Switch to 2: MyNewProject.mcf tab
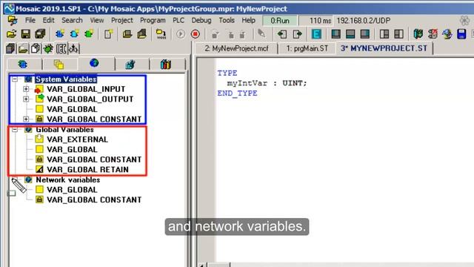The width and height of the screenshot is (474, 267). (236, 48)
